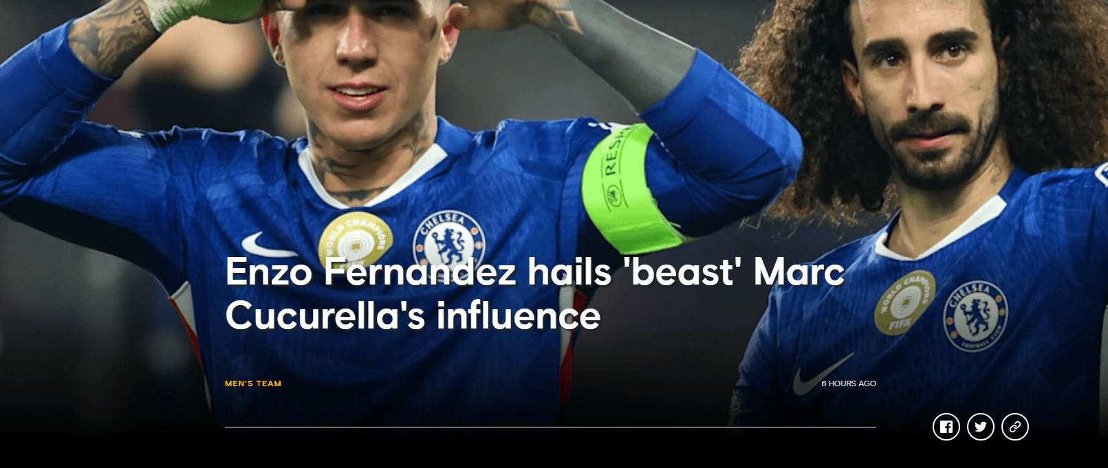This screenshot has height=468, width=1108.
Task: Click the FIFA World Champions badge on Cucurella's shirt
Action: (904, 302)
